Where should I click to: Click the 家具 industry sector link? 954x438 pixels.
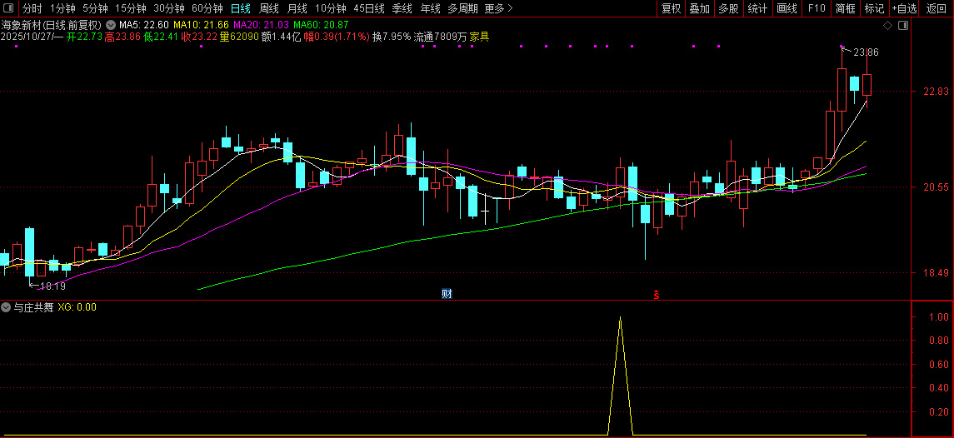tap(479, 37)
